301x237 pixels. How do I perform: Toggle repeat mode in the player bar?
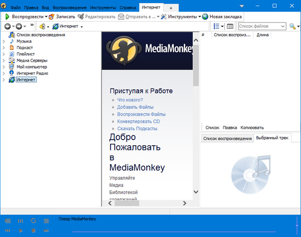pos(33,221)
